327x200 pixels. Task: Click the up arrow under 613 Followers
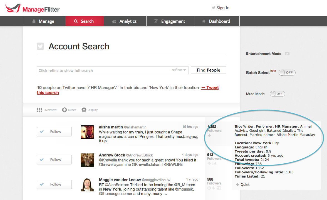tap(209, 164)
